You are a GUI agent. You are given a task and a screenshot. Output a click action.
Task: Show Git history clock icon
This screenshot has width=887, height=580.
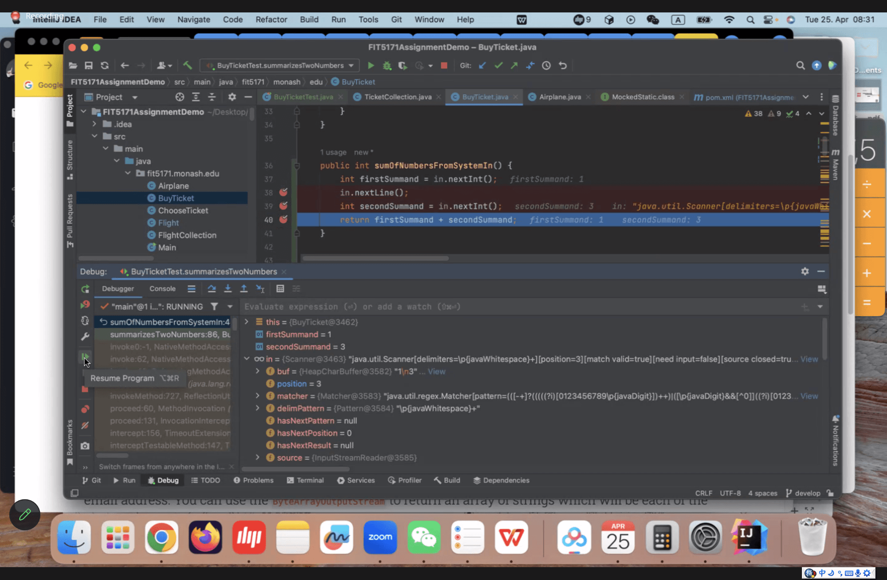click(546, 66)
